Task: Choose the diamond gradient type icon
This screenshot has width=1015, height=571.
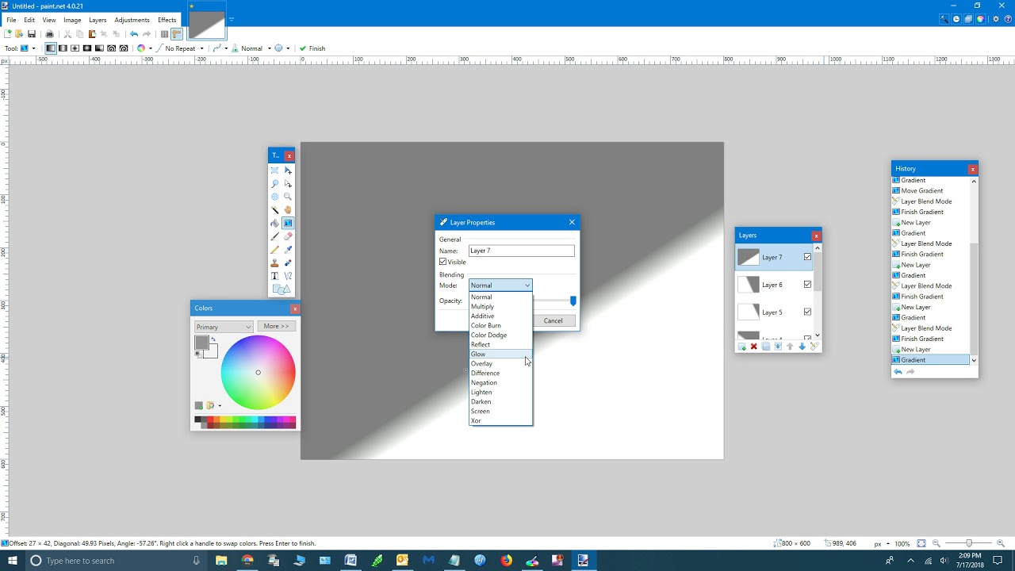Action: [x=75, y=48]
